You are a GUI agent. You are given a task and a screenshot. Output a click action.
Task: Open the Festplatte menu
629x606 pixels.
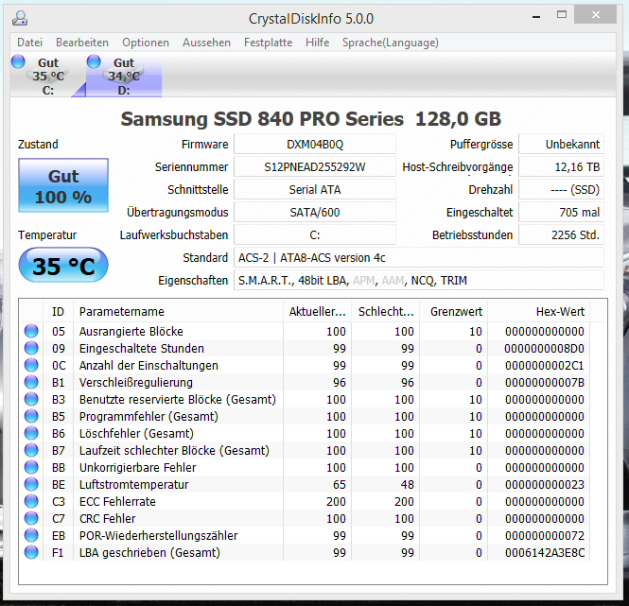268,43
